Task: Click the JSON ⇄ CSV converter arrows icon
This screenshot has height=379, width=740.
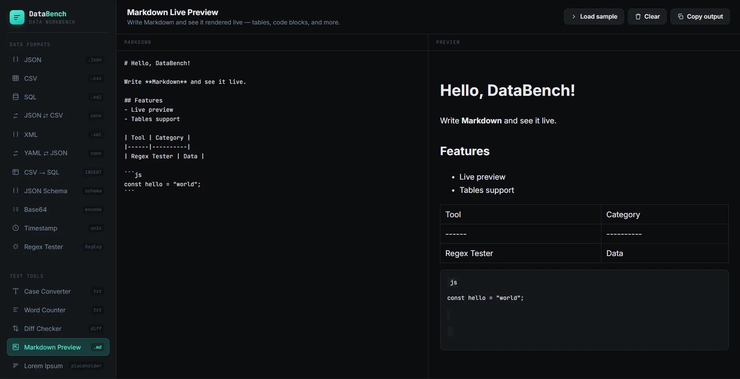Action: click(x=16, y=116)
